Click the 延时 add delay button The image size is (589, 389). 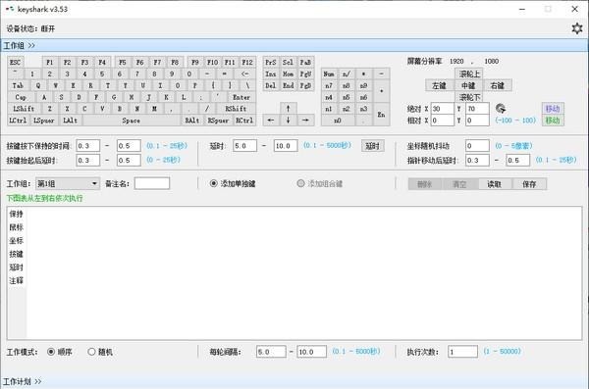point(373,146)
